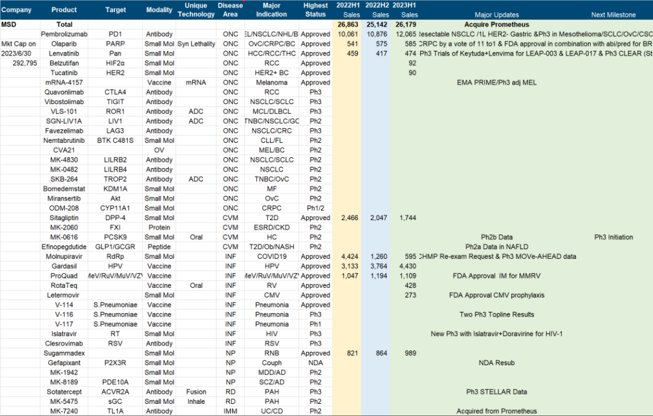This screenshot has height=416, width=653.
Task: Click total sales value 25,142
Action: [377, 24]
